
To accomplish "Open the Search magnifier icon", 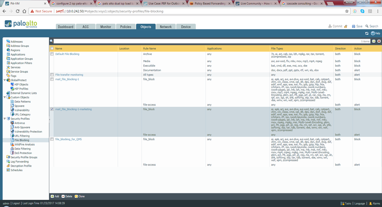I will pos(367,26).
